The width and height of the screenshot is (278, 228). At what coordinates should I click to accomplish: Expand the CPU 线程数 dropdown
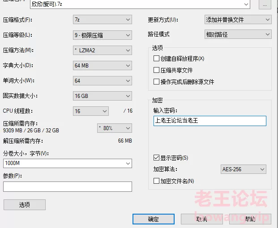coord(91,111)
